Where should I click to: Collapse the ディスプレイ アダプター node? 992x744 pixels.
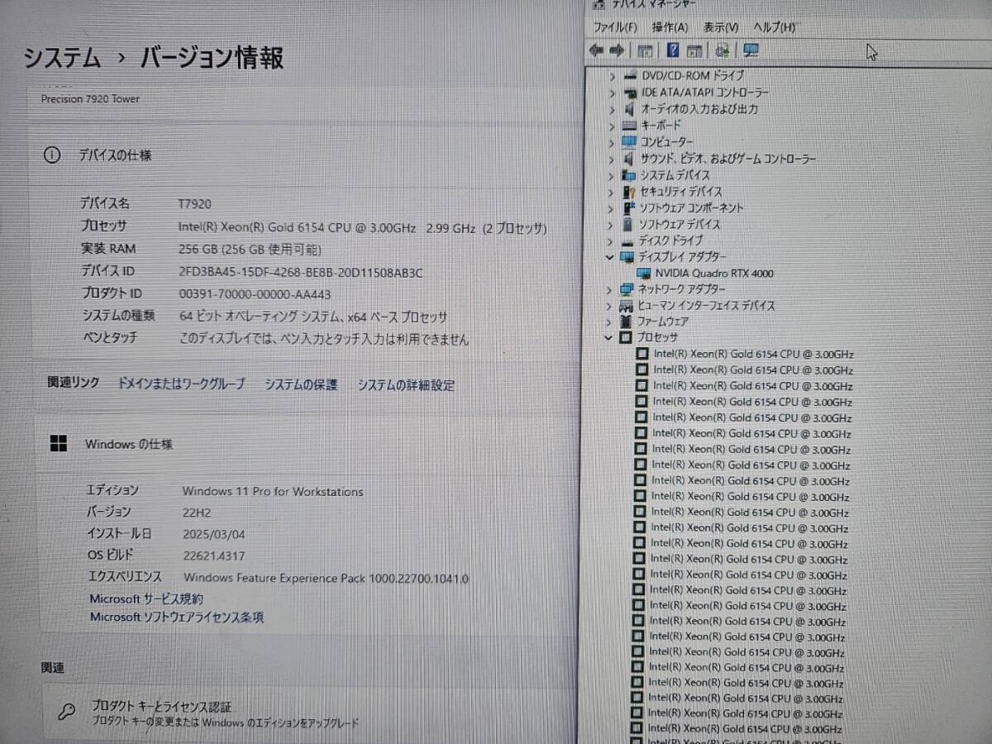[610, 257]
